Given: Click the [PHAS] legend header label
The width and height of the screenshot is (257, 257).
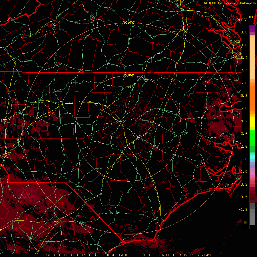Looking at the screenshot, I should click(241, 20).
